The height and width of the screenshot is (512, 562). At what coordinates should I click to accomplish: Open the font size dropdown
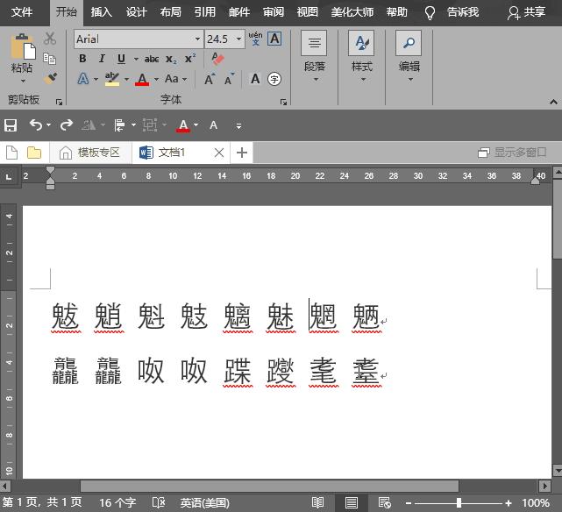pos(238,39)
